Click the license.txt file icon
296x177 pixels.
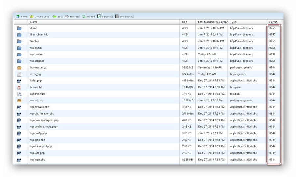(19, 87)
